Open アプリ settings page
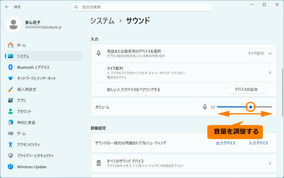Viewport: 284px width, 178px height. point(43,100)
